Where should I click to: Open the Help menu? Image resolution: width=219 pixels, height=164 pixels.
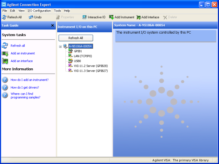pos(67,11)
